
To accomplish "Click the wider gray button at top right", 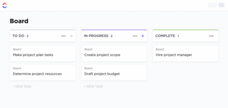I will [x=212, y=5].
